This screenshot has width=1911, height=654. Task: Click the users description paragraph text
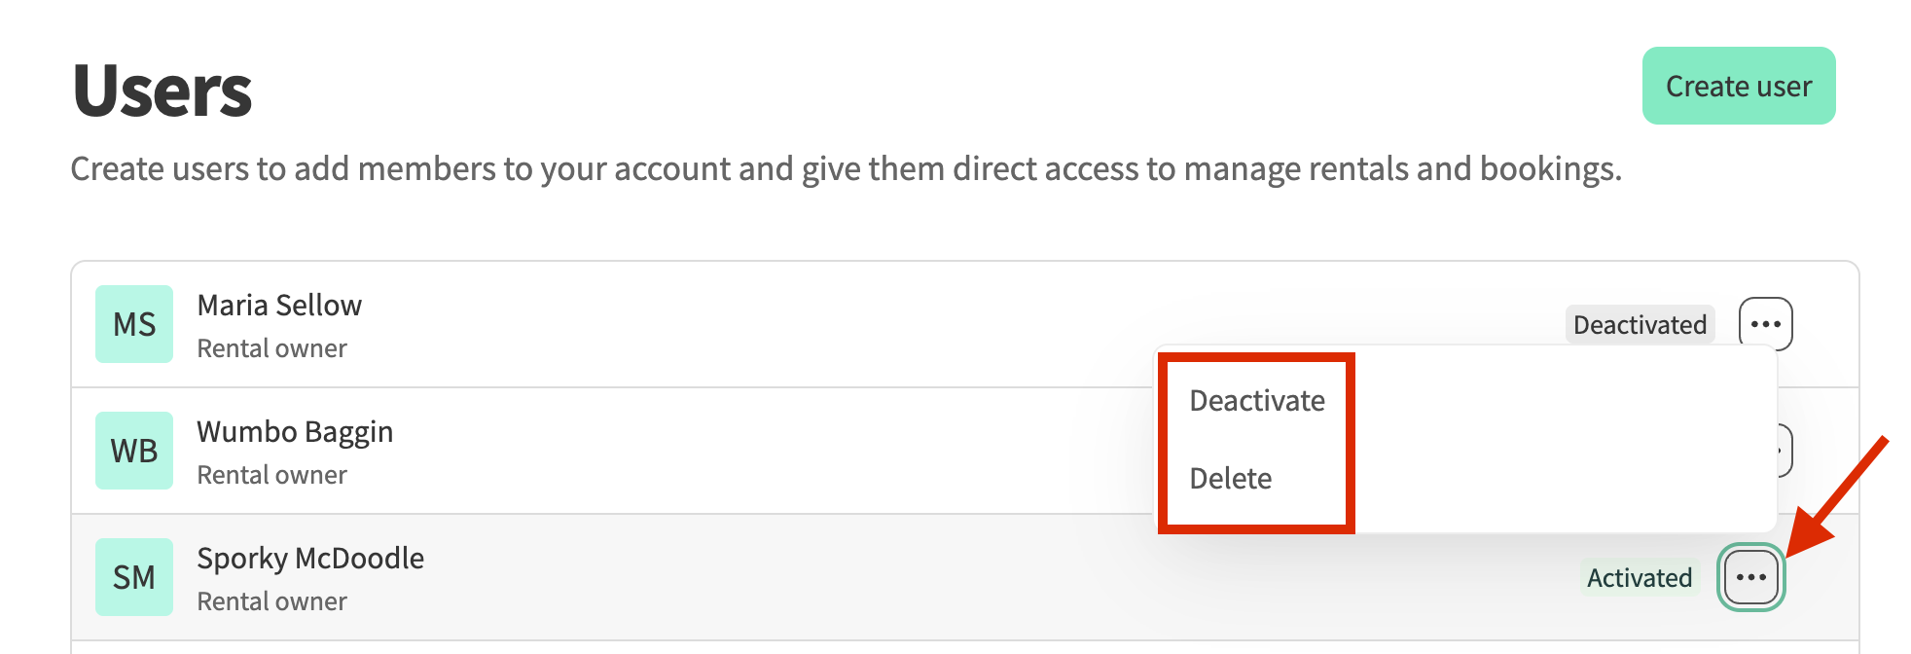847,169
